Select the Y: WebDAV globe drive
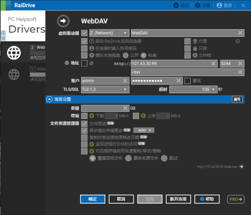Screen dimensions: 251x215 [x=14, y=75]
